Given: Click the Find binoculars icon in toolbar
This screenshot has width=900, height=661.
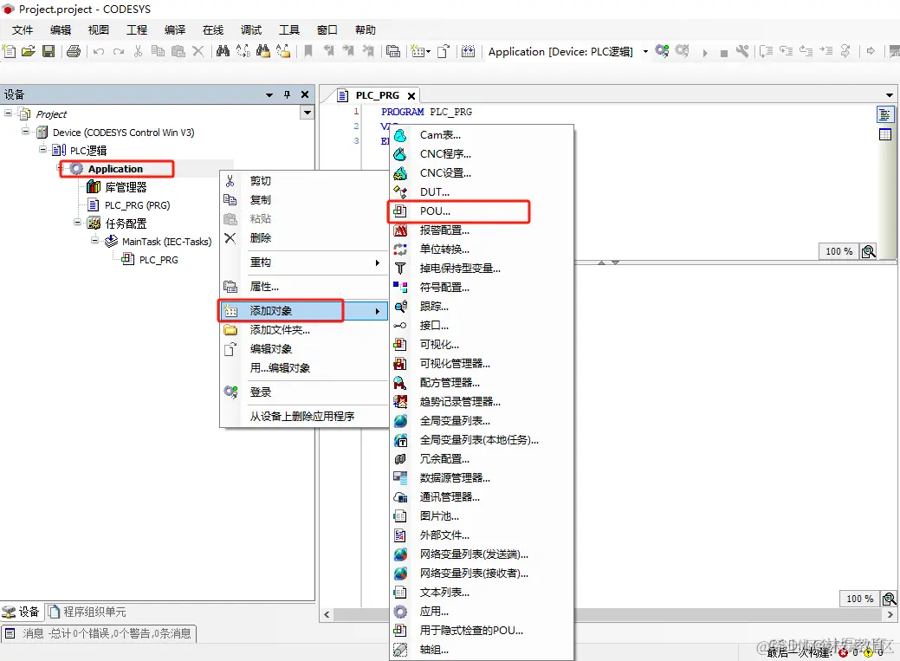Looking at the screenshot, I should coord(223,51).
